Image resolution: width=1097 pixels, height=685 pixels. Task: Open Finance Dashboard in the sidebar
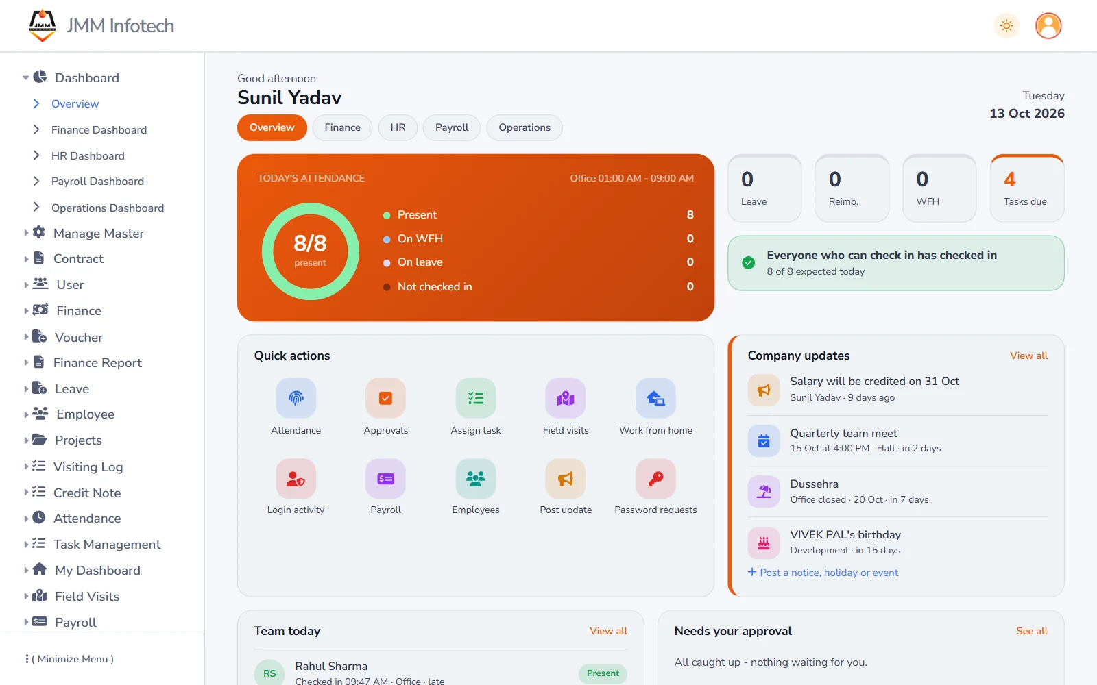99,129
